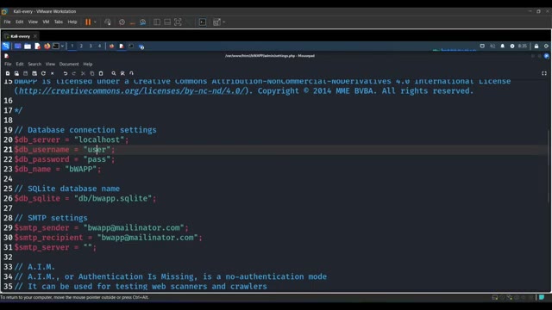This screenshot has width=552, height=310.
Task: Click the Open file icon in Mousepad toolbar
Action: click(x=16, y=73)
